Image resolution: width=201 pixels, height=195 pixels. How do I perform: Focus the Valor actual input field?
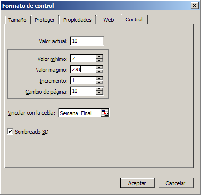[87, 41]
